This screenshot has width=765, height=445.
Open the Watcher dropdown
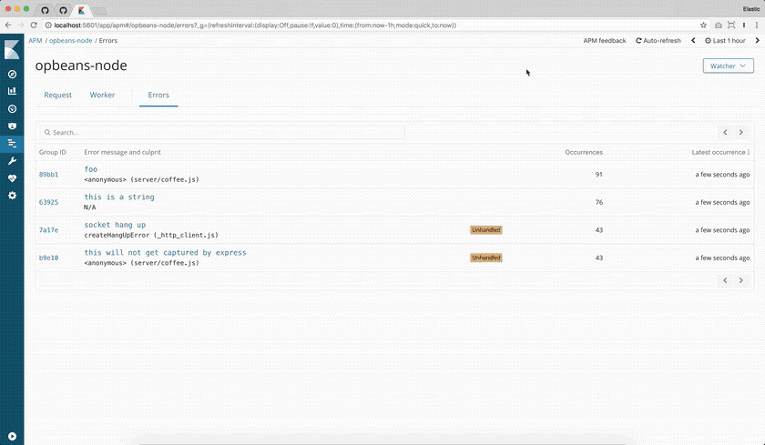click(x=728, y=66)
